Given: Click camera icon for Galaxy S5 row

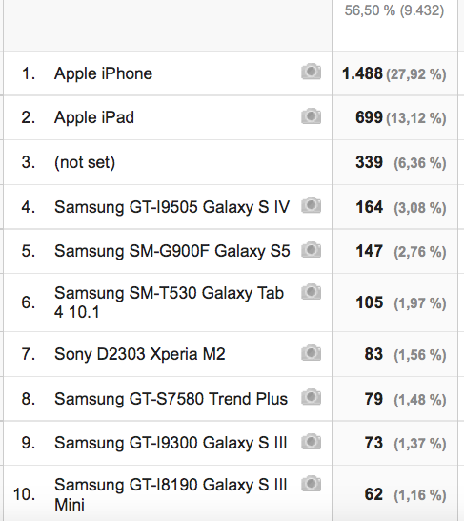Looking at the screenshot, I should [312, 250].
